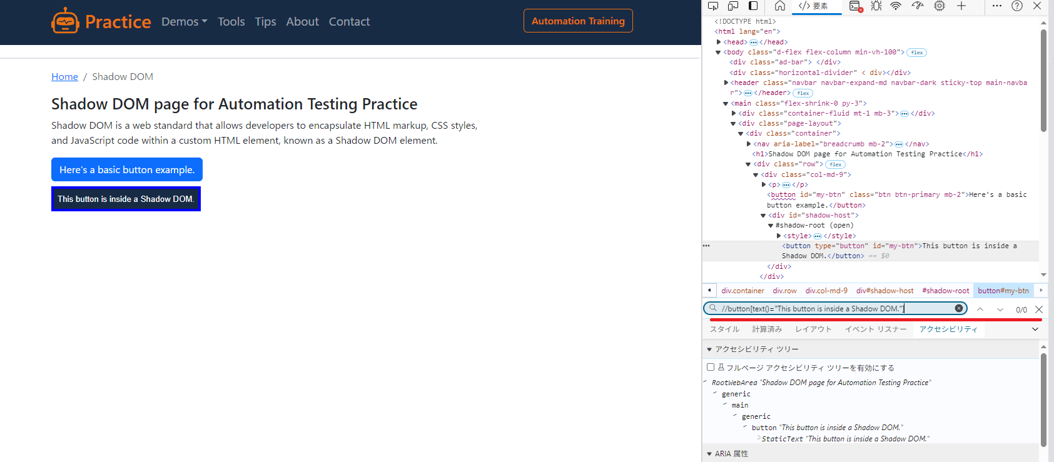Click the accessibility pane vertical scrollbar
This screenshot has height=462, width=1054.
click(x=1043, y=400)
